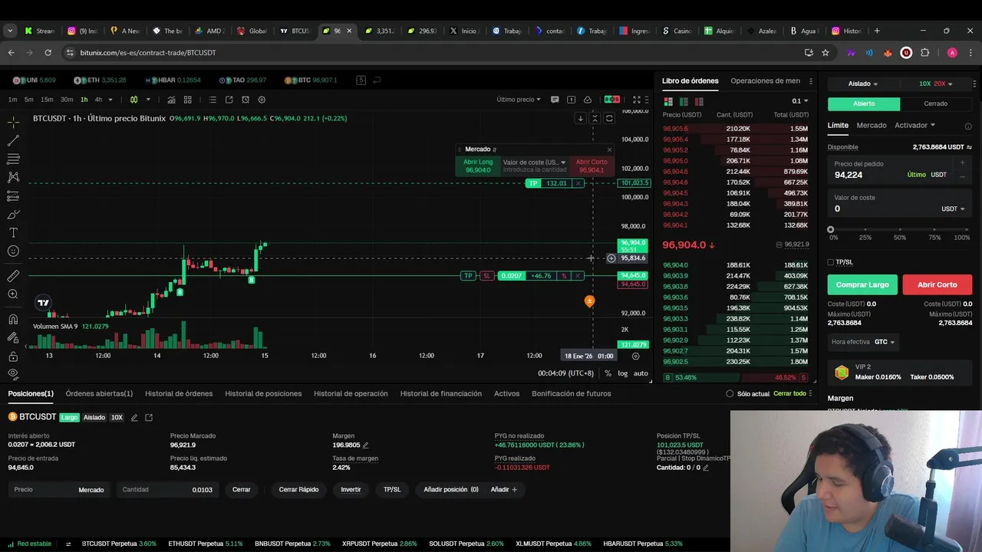Show bids-only order book view

pyautogui.click(x=684, y=101)
